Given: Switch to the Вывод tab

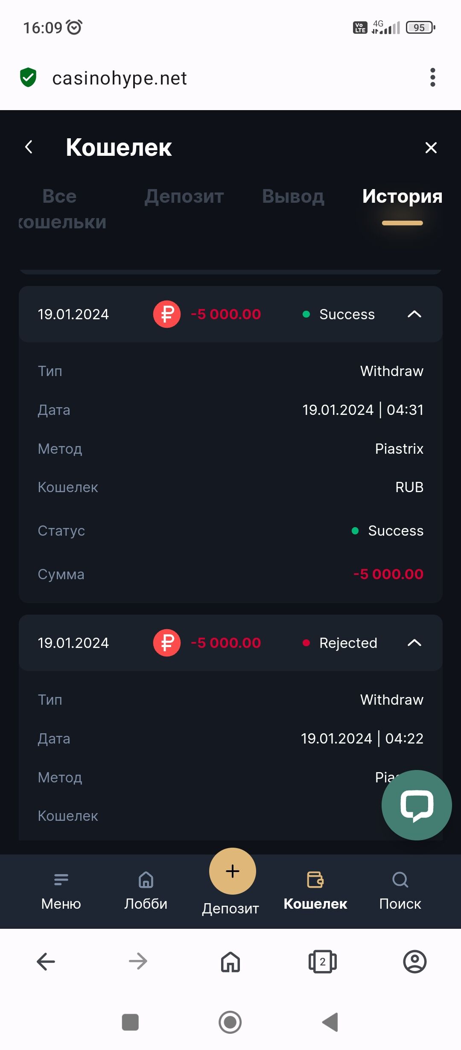Looking at the screenshot, I should coord(293,196).
